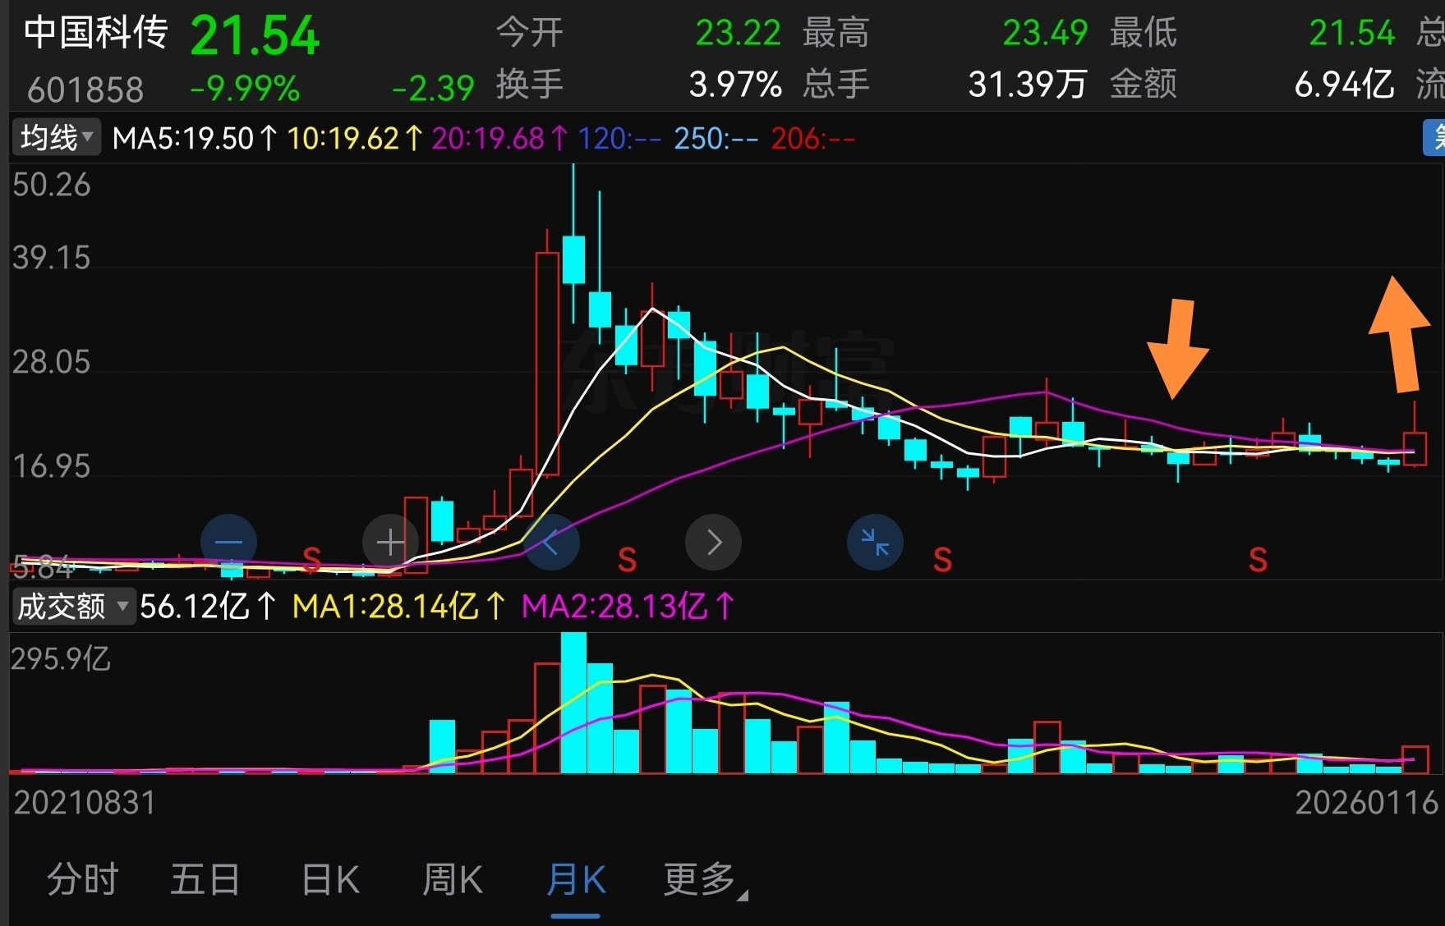Tap the tallest cyan volume bar
Image resolution: width=1445 pixels, height=926 pixels.
[x=573, y=703]
